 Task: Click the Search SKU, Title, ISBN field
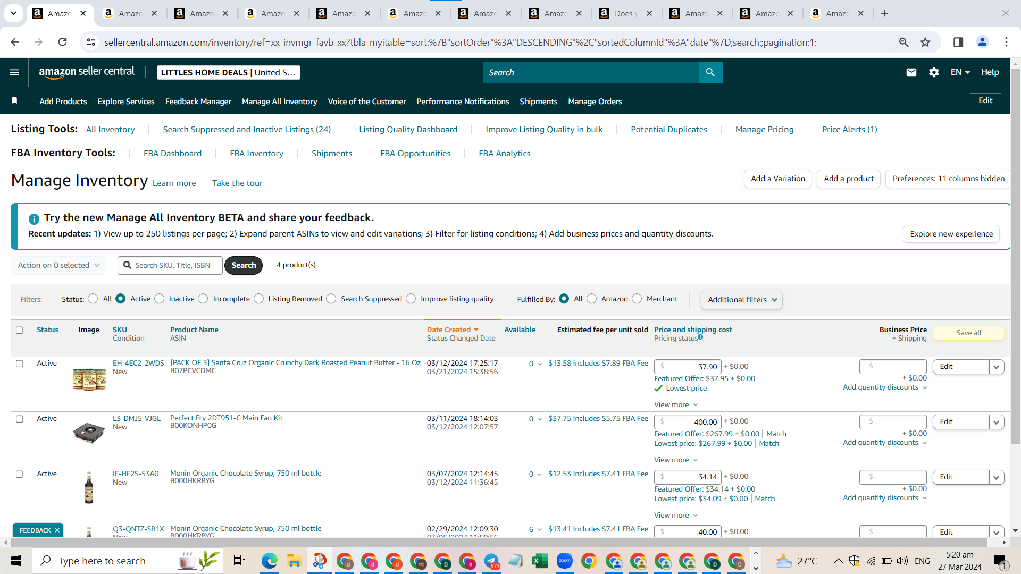[170, 265]
